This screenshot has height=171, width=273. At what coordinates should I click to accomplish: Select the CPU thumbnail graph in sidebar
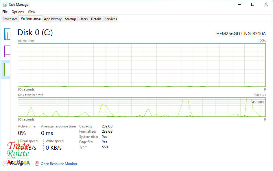point(7,34)
